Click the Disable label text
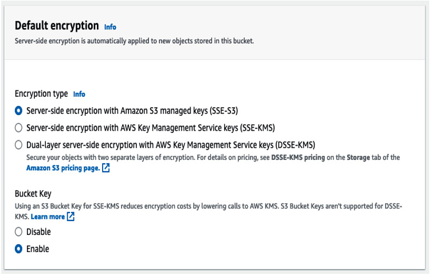The width and height of the screenshot is (431, 275). pos(38,232)
